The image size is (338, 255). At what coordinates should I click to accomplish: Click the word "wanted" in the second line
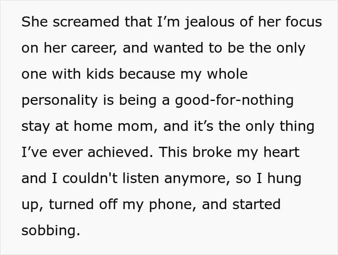[x=178, y=48]
